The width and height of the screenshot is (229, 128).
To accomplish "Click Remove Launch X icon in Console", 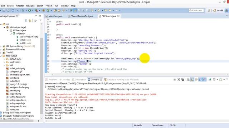I will point(179,80).
